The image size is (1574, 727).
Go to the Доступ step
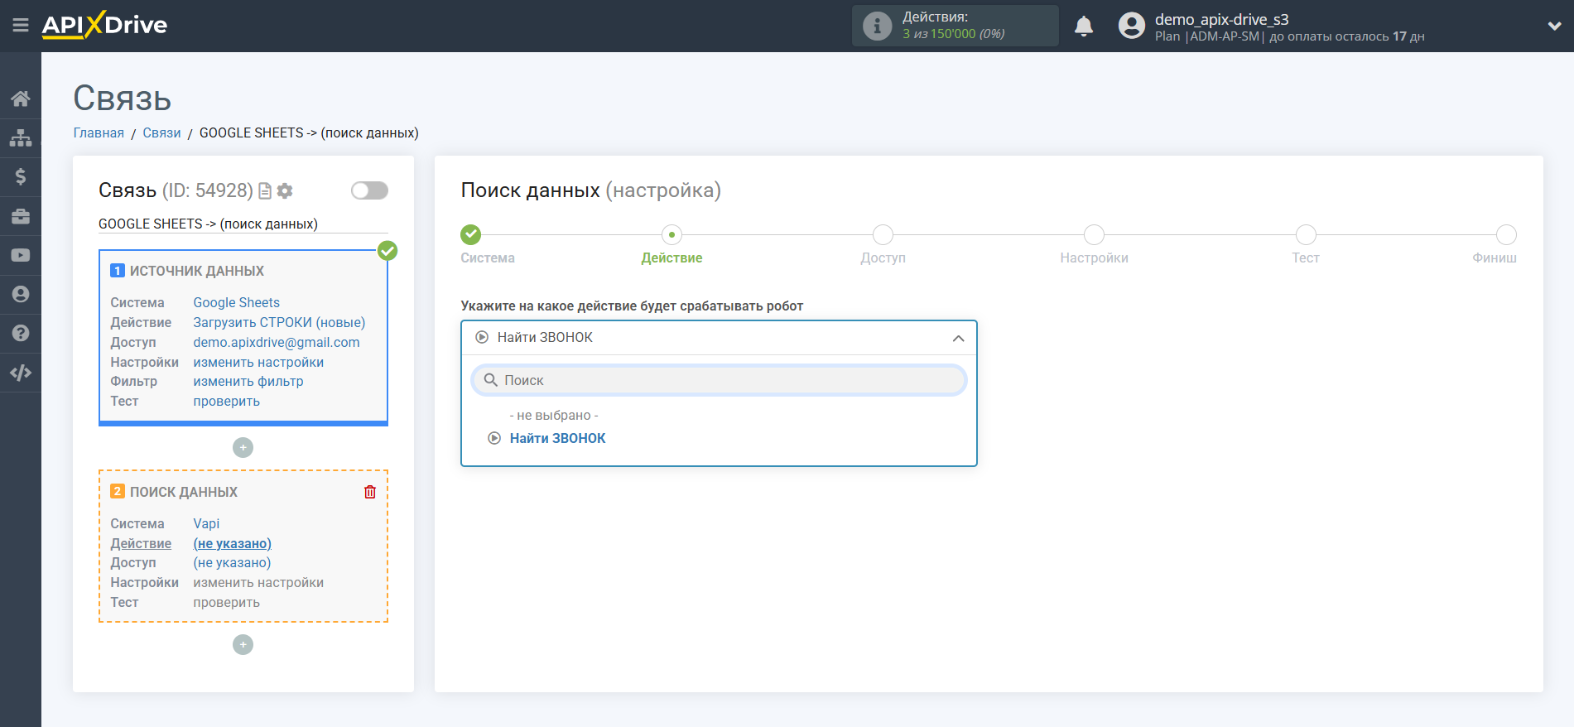pos(883,235)
